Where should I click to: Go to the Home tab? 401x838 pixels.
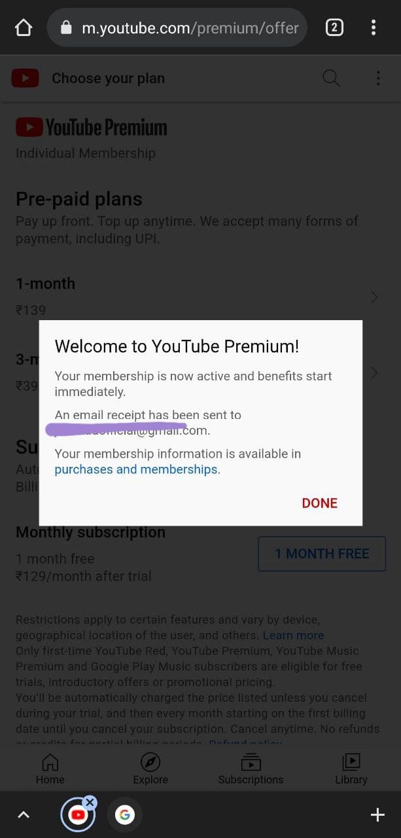coord(50,769)
